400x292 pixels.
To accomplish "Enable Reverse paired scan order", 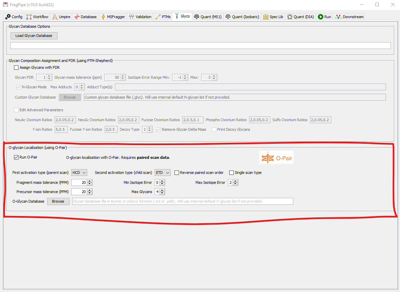I will pyautogui.click(x=177, y=173).
